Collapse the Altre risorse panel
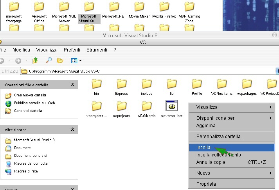The image size is (279, 190). pyautogui.click(x=73, y=129)
